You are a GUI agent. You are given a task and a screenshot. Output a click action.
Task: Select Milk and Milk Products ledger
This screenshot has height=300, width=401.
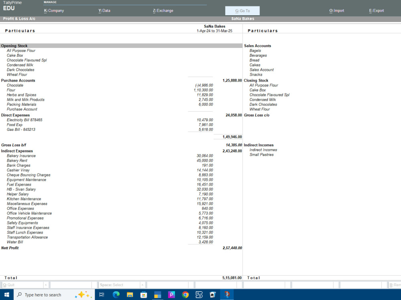[26, 100]
